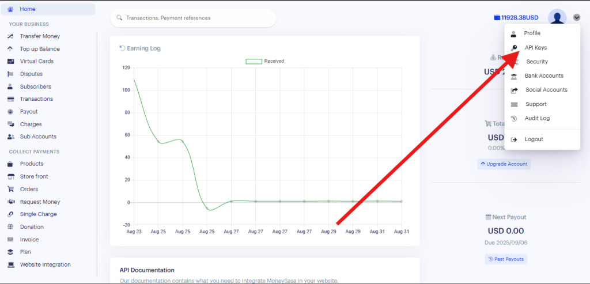Open Audit Log from the menu
Image resolution: width=590 pixels, height=284 pixels.
point(537,119)
